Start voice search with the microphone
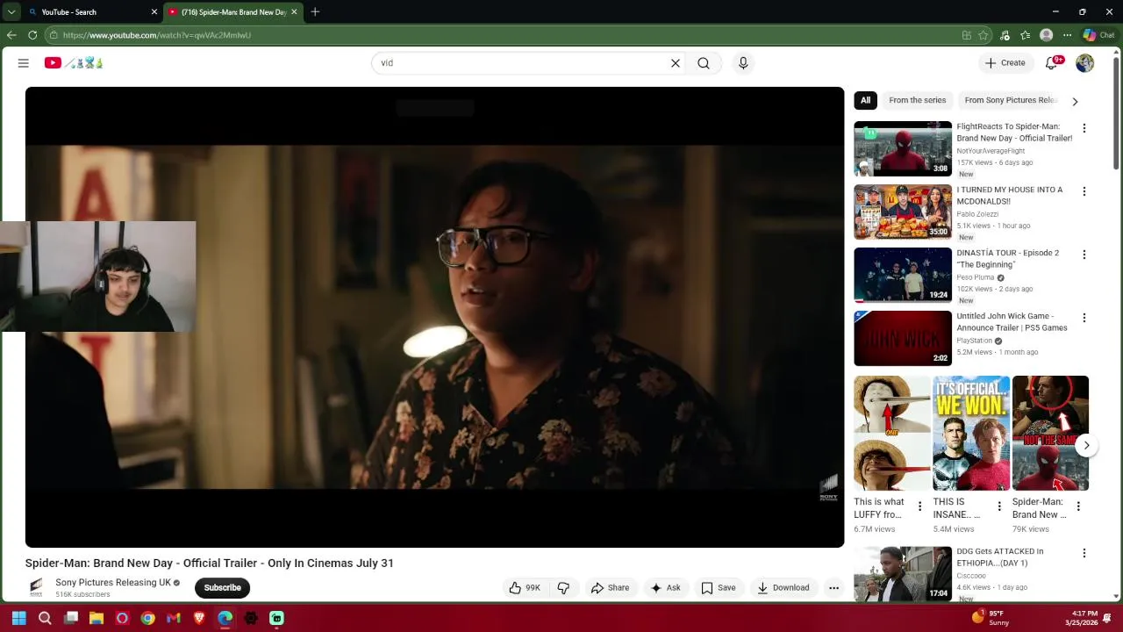The image size is (1123, 632). pyautogui.click(x=743, y=63)
